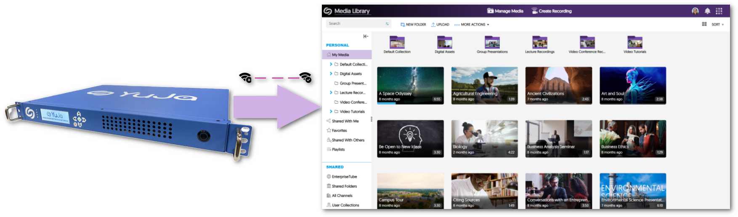This screenshot has height=217, width=738.
Task: Click the notification bell icon
Action: [707, 11]
